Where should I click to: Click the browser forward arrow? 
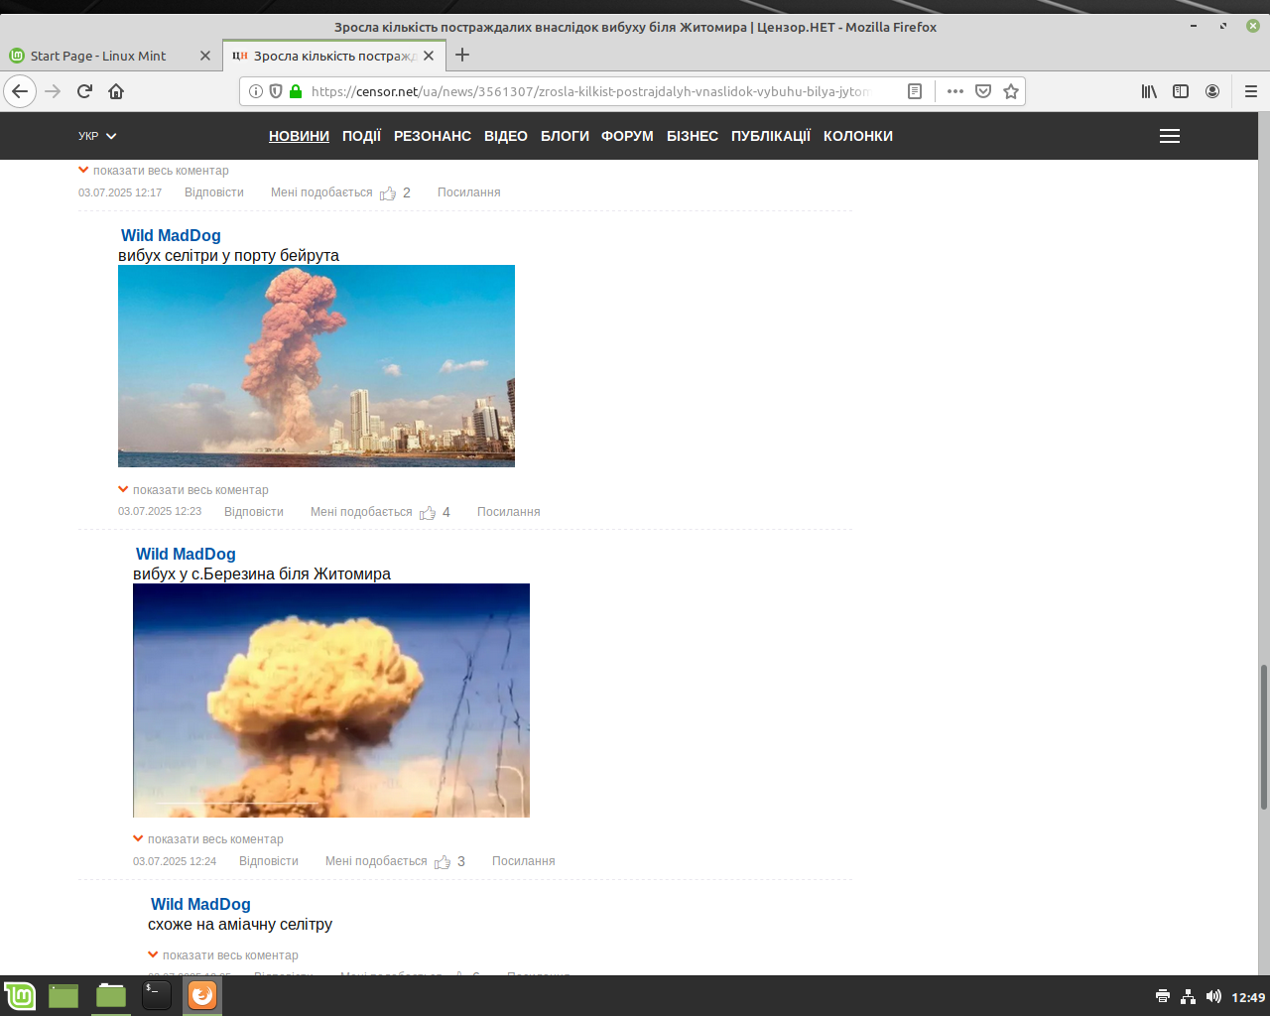[53, 91]
